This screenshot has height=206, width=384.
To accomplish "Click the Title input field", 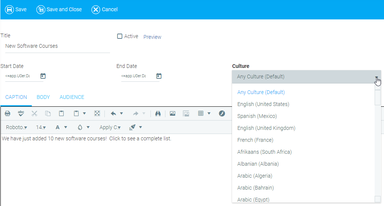I will [56, 46].
